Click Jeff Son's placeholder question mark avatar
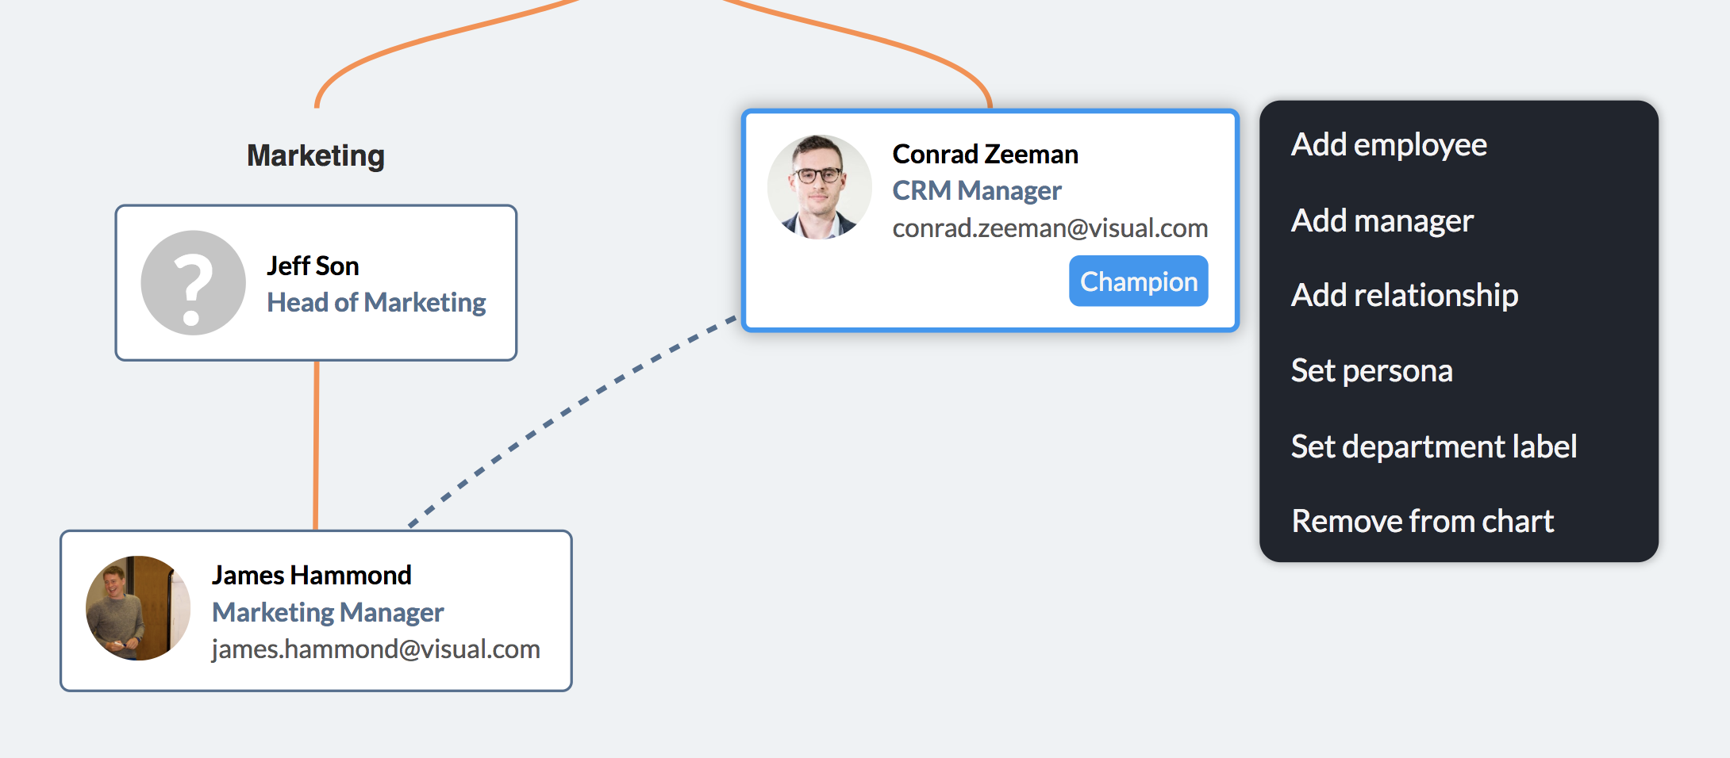Screen dimensions: 1730x758 [193, 283]
